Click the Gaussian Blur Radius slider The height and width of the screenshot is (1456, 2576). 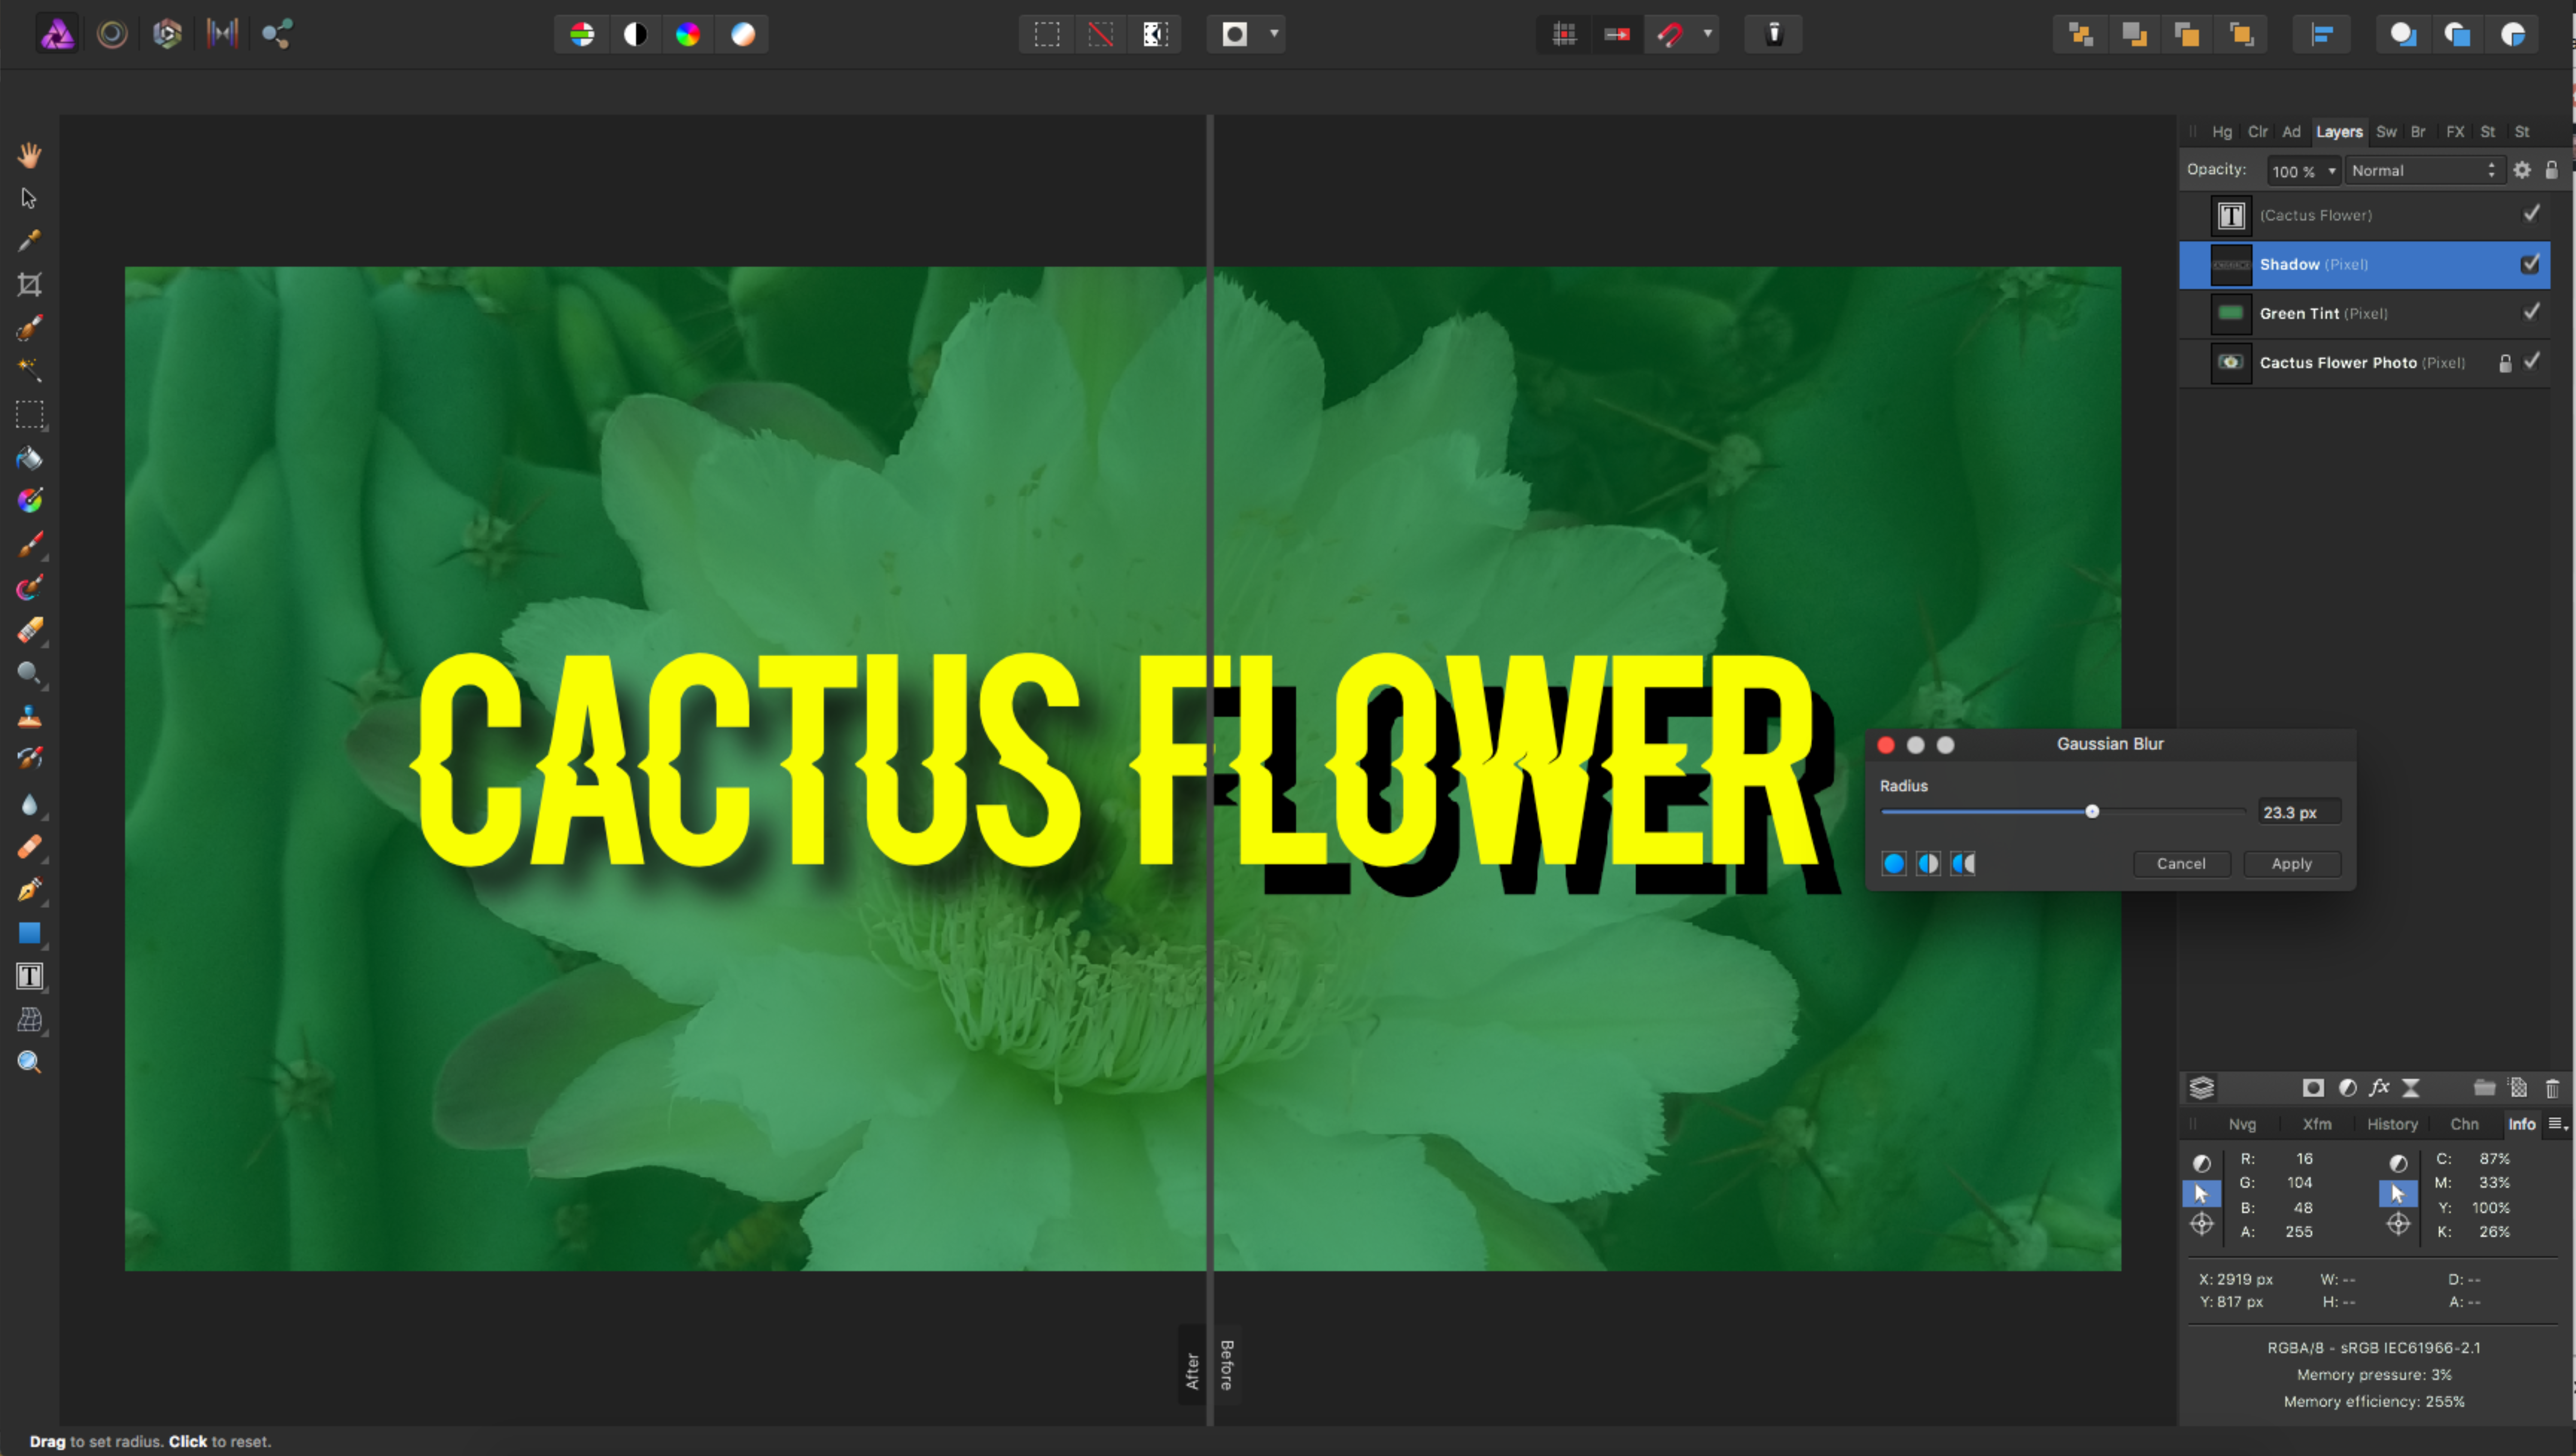click(2063, 811)
